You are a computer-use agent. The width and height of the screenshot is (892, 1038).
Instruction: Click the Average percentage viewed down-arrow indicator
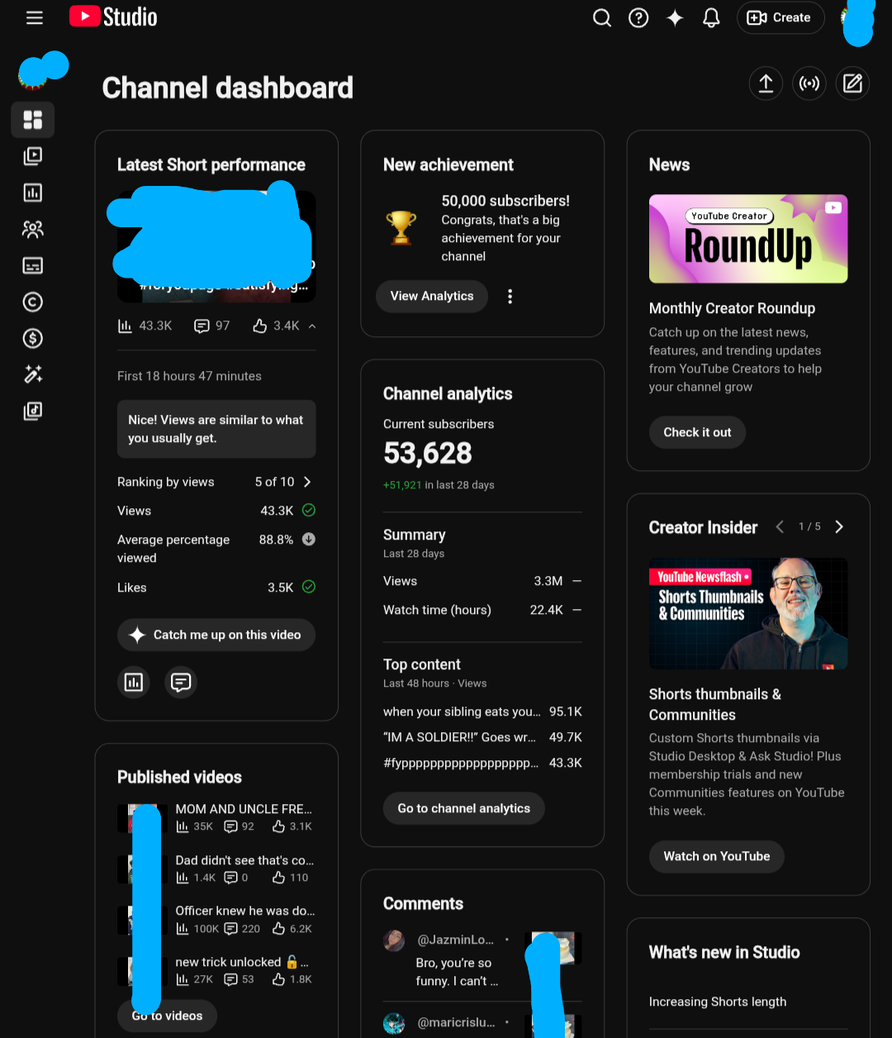(x=309, y=539)
